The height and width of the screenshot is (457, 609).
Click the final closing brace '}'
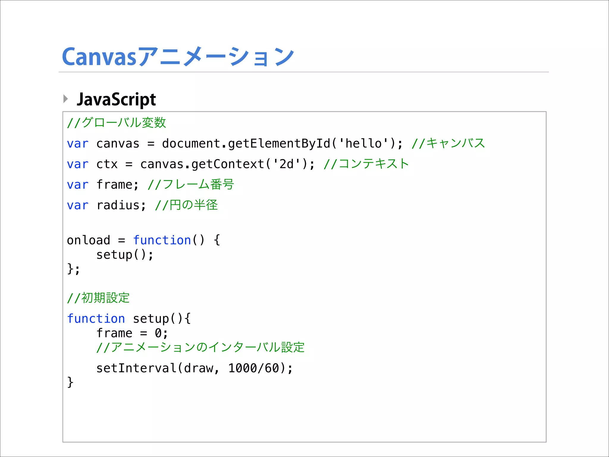[x=70, y=382]
